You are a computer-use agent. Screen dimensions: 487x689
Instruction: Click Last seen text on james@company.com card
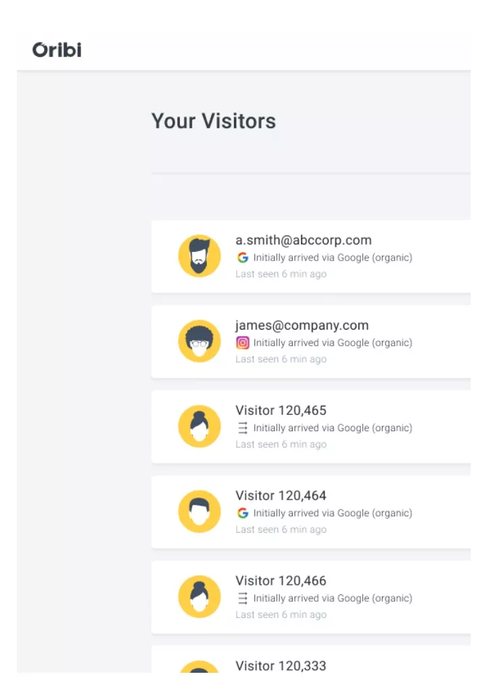(281, 359)
